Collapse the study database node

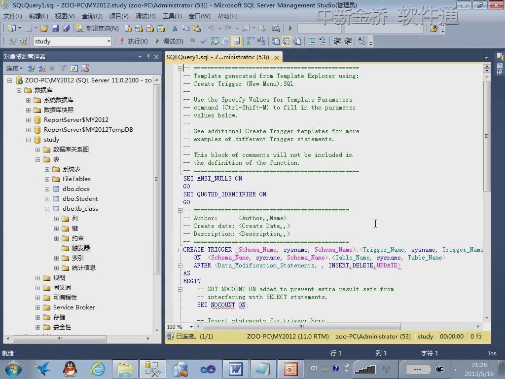[x=28, y=140]
